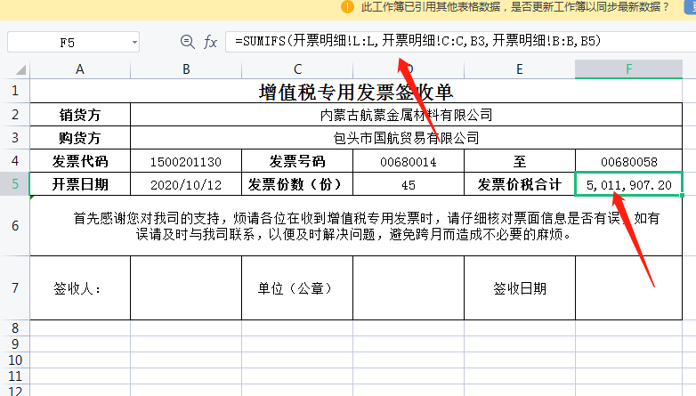Click the title cell 增值税专用发票签收单
The height and width of the screenshot is (396, 696).
[x=356, y=92]
